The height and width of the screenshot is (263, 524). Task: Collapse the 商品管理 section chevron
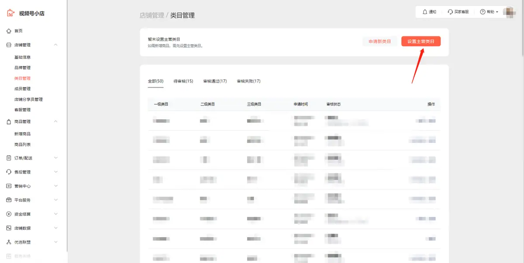tap(56, 121)
